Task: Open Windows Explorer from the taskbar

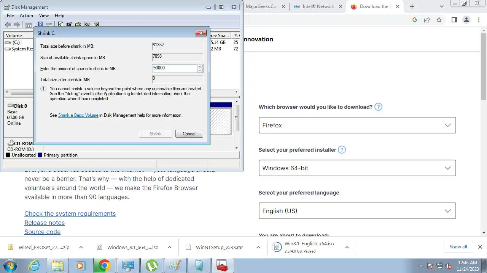Action: [x=57, y=265]
